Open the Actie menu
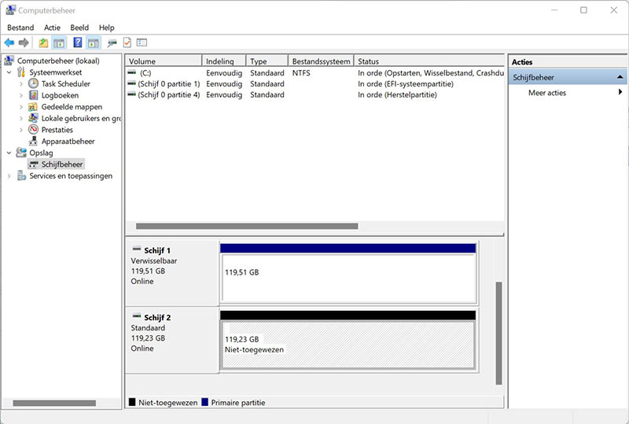This screenshot has height=424, width=629. coord(52,28)
